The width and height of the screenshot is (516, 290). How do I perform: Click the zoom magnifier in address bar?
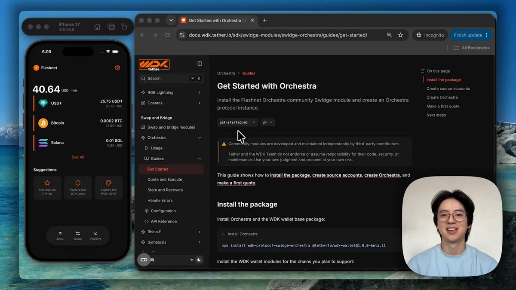tap(389, 35)
